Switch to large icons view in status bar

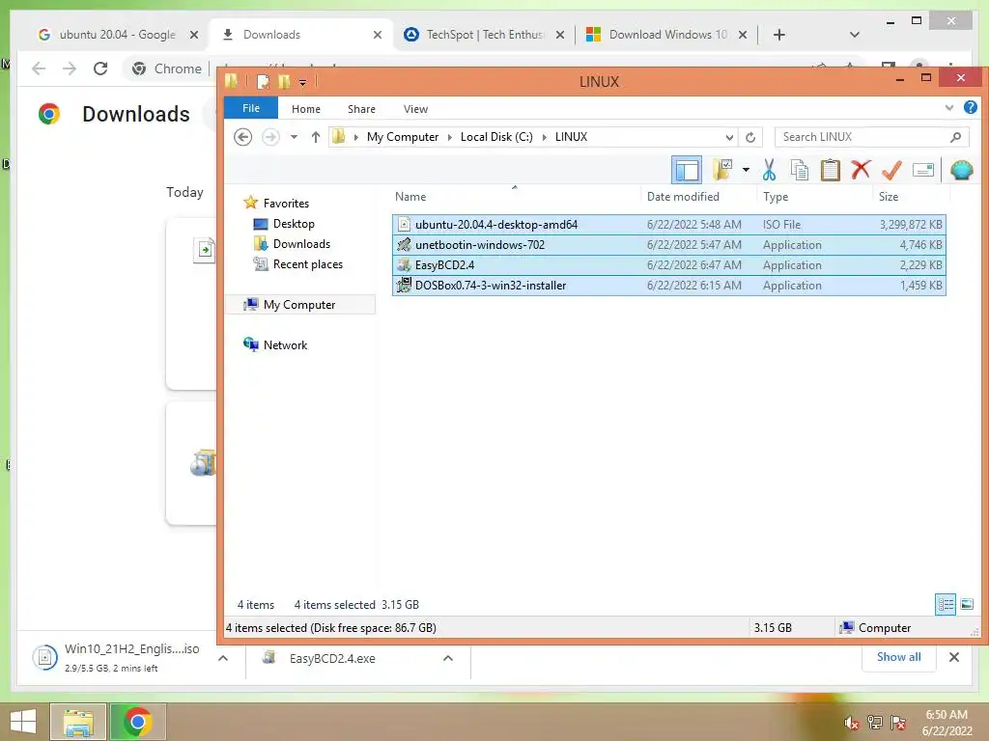(x=966, y=605)
